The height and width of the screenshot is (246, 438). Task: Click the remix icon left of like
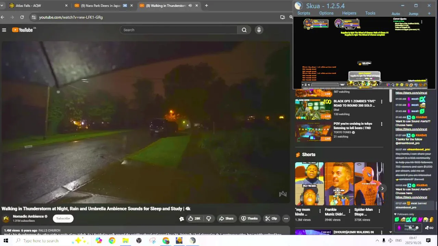point(181,219)
